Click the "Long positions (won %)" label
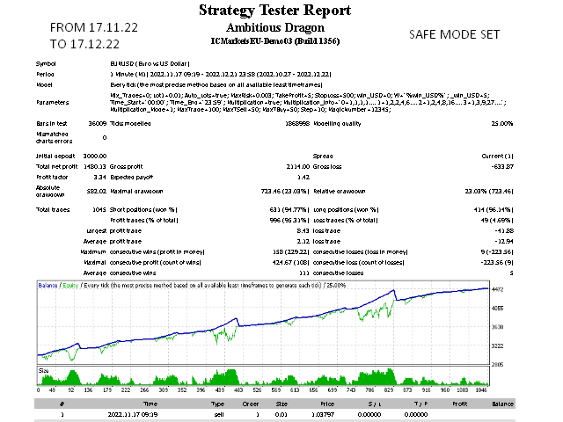Screen dimensions: 563x422 (346, 209)
